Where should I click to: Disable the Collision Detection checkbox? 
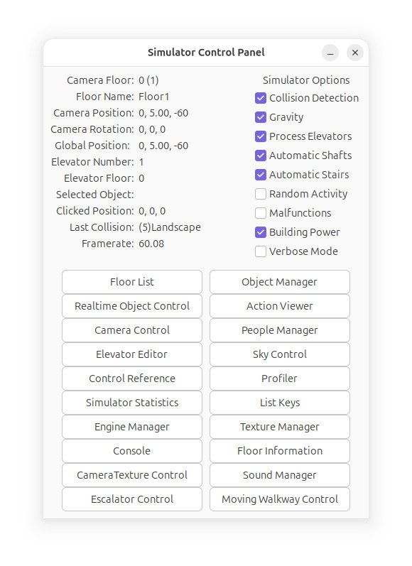pyautogui.click(x=261, y=98)
